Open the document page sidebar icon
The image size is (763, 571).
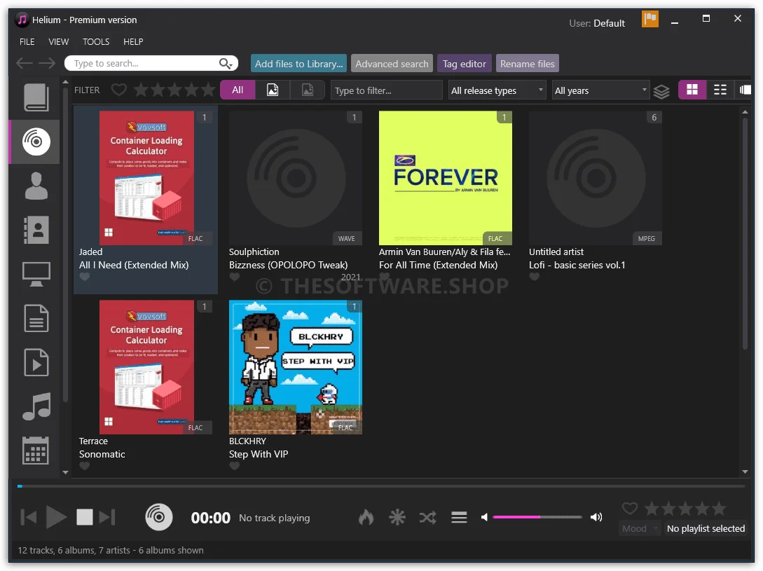pos(36,318)
